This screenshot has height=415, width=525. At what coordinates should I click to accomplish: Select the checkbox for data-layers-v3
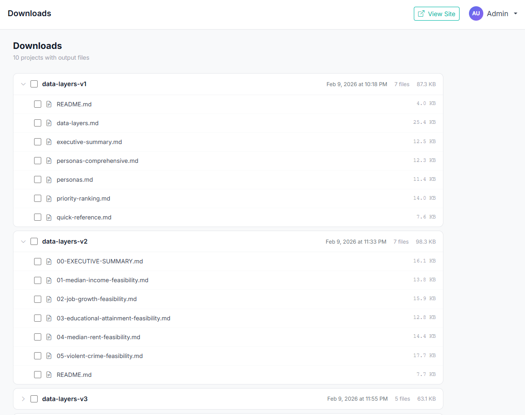pyautogui.click(x=34, y=398)
